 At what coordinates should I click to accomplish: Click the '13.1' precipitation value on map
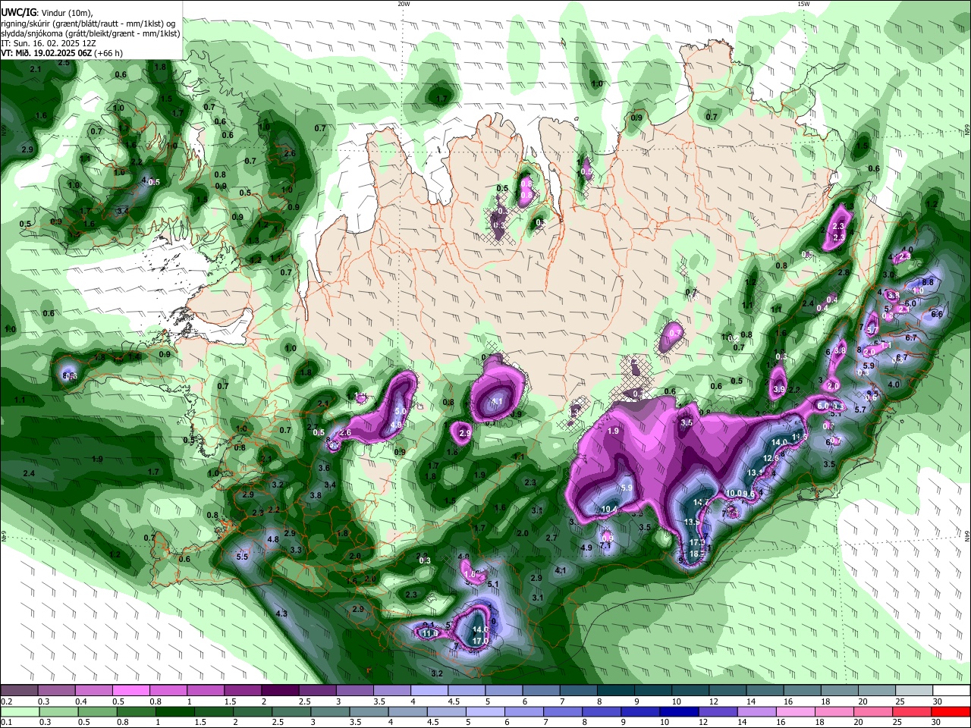click(x=756, y=472)
